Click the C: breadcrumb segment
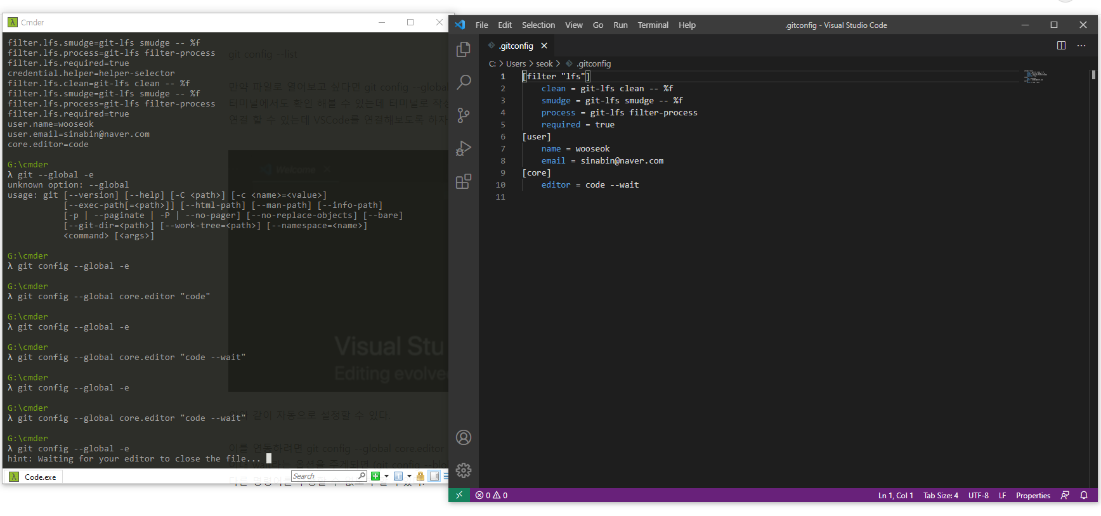This screenshot has height=516, width=1101. click(x=492, y=63)
